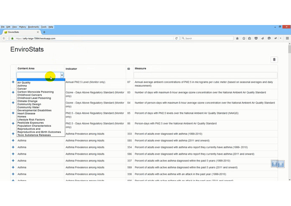Click the Measure filter input field

206,75
